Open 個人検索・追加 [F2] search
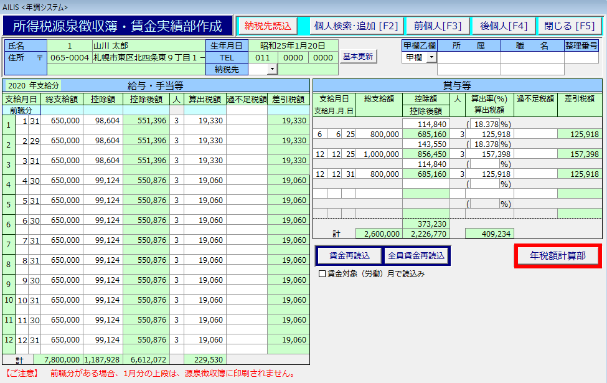The image size is (607, 383). coord(356,26)
